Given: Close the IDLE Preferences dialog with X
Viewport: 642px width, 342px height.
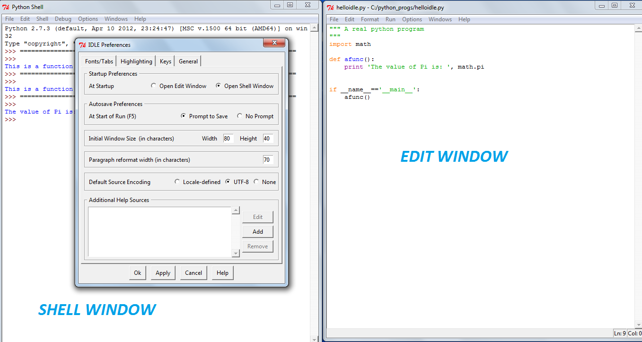Looking at the screenshot, I should [274, 44].
